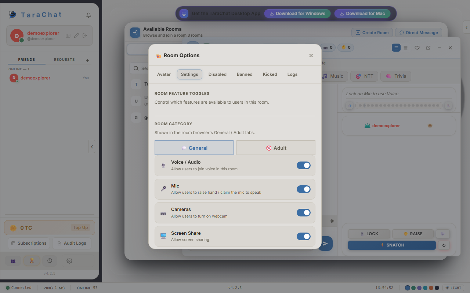Open the friends group icon in bottom bar
The width and height of the screenshot is (470, 293).
(13, 261)
